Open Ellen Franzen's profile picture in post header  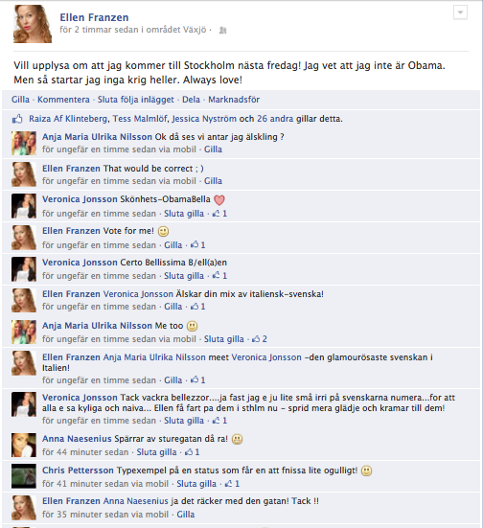pyautogui.click(x=33, y=24)
